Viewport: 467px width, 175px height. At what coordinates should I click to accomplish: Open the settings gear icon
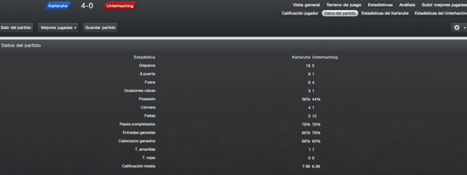point(457,28)
